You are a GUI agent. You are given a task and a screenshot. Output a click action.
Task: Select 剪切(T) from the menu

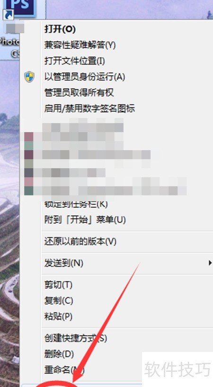58,285
